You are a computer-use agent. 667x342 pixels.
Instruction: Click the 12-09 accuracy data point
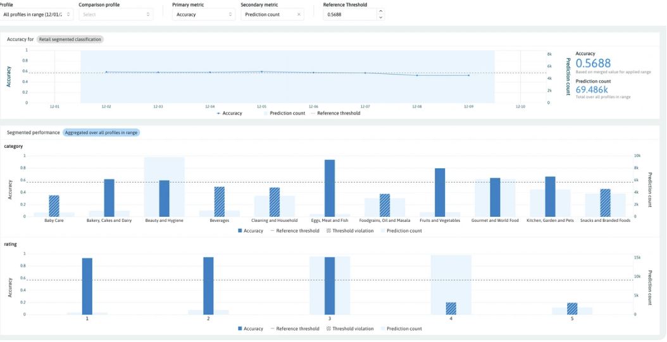(469, 75)
